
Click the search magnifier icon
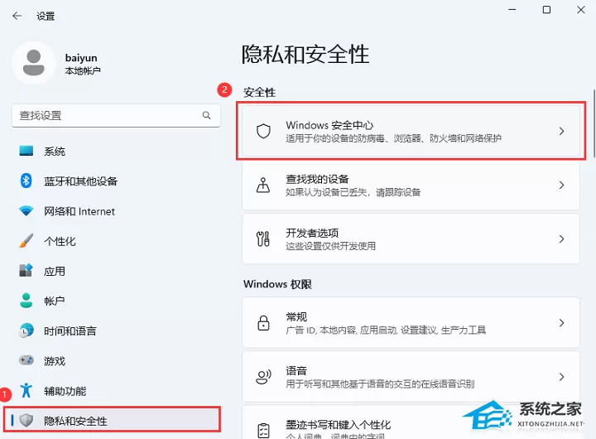coord(206,115)
